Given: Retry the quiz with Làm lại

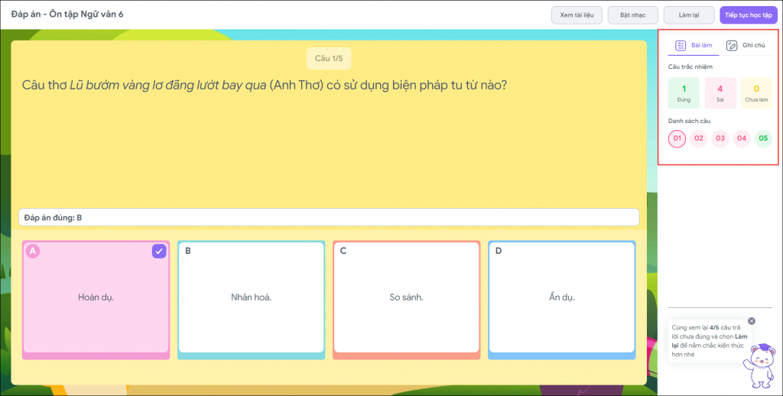Looking at the screenshot, I should 689,15.
